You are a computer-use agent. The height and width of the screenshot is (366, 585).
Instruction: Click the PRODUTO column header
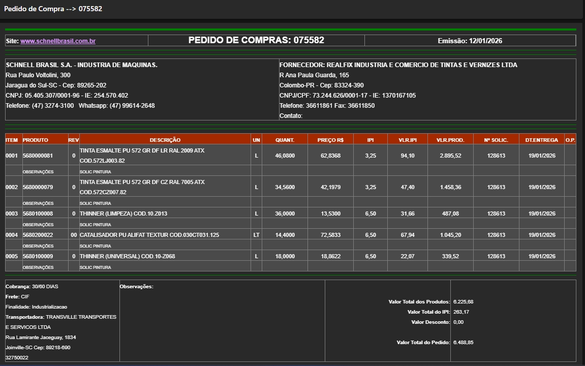pos(36,140)
